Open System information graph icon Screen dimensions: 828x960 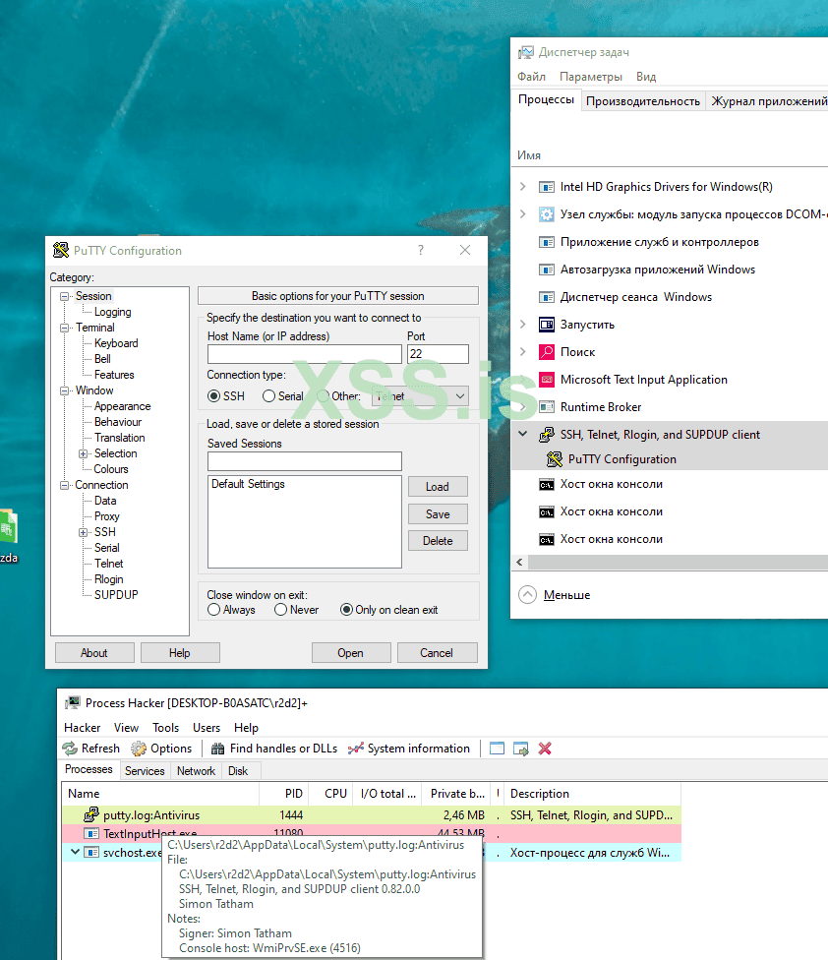(356, 749)
